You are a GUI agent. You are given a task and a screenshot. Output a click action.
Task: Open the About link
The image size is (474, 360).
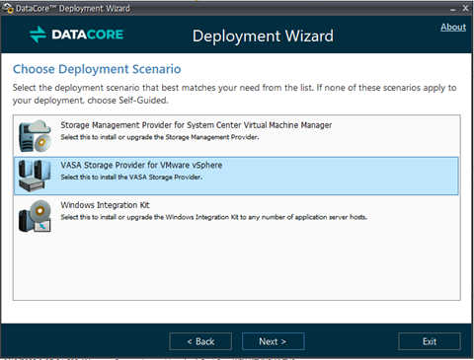453,27
